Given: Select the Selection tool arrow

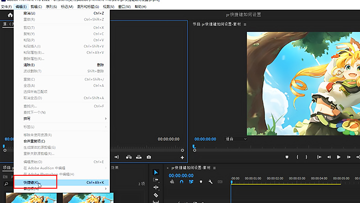Looking at the screenshot, I should coord(156,172).
